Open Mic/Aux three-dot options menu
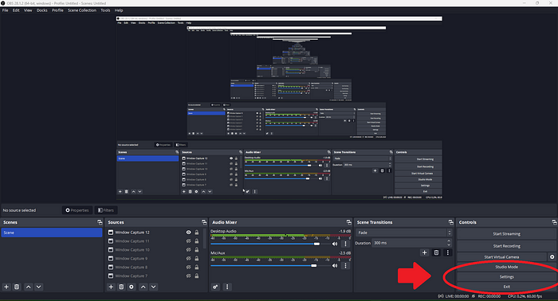Image resolution: width=558 pixels, height=301 pixels. [x=345, y=265]
